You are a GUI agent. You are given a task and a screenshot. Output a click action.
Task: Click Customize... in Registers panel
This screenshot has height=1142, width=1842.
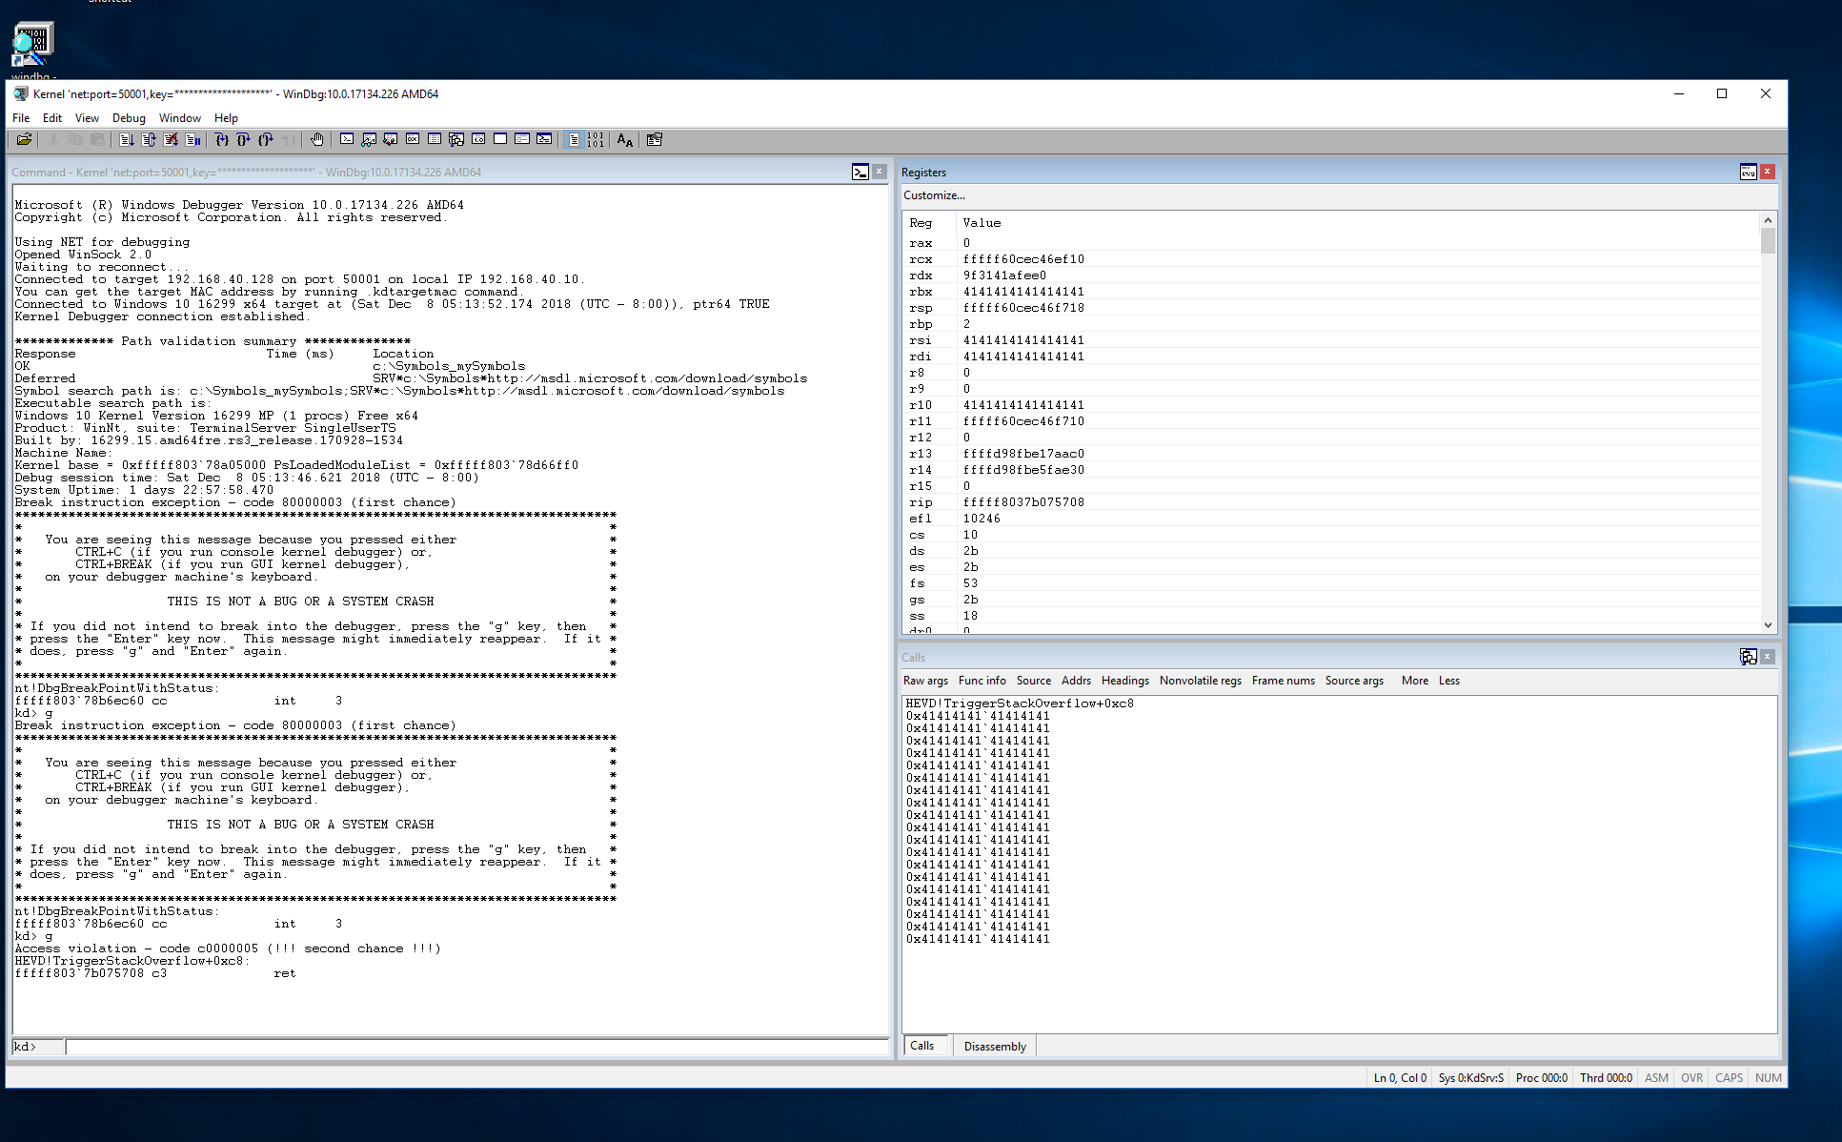(x=934, y=195)
